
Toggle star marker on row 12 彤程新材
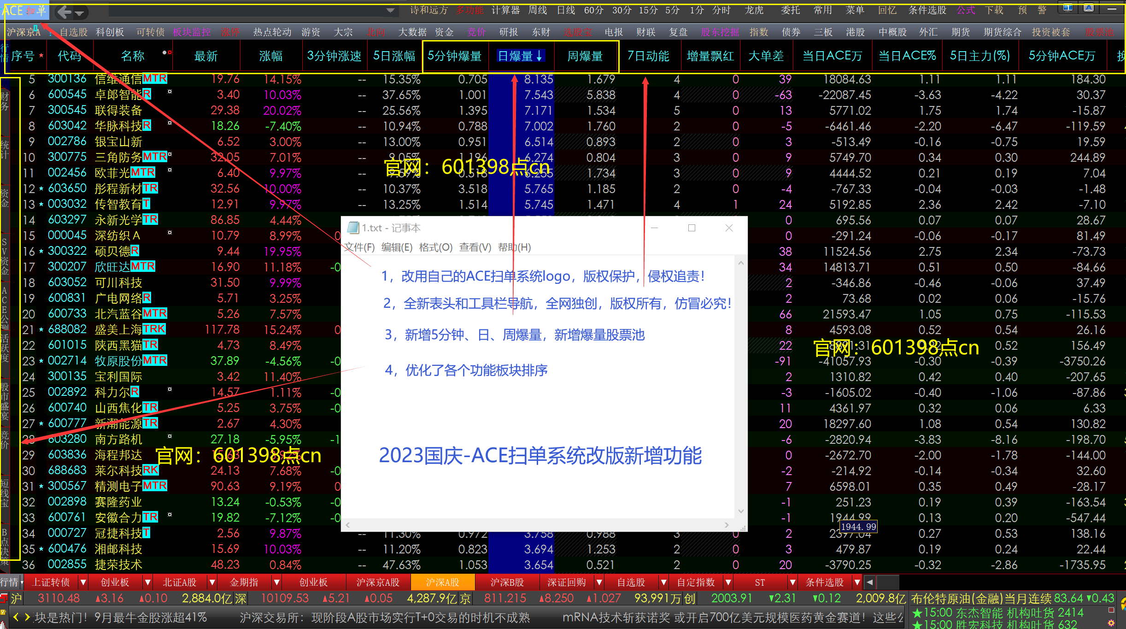(41, 188)
